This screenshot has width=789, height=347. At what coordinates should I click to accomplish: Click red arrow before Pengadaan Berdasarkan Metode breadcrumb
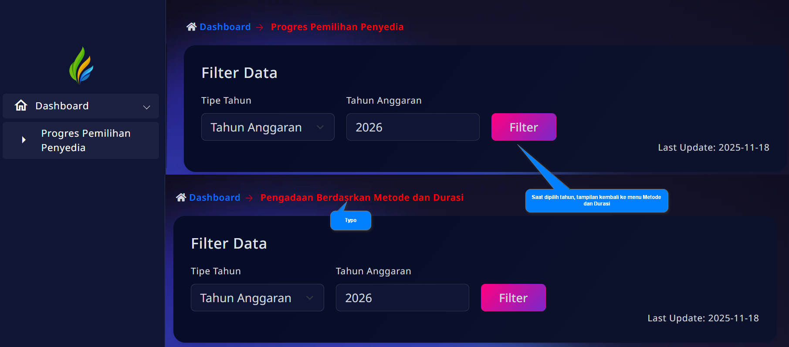click(x=250, y=198)
